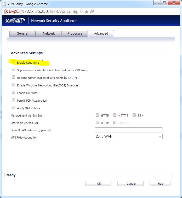This screenshot has height=198, width=182.
Task: Check HTTPS for Management via this SA
Action: pos(115,115)
